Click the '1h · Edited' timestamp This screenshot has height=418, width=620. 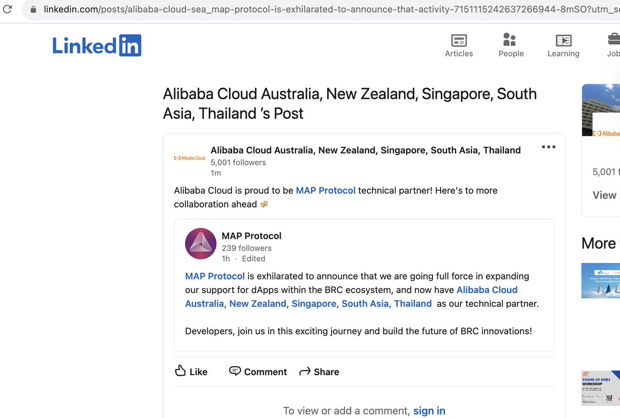point(243,258)
